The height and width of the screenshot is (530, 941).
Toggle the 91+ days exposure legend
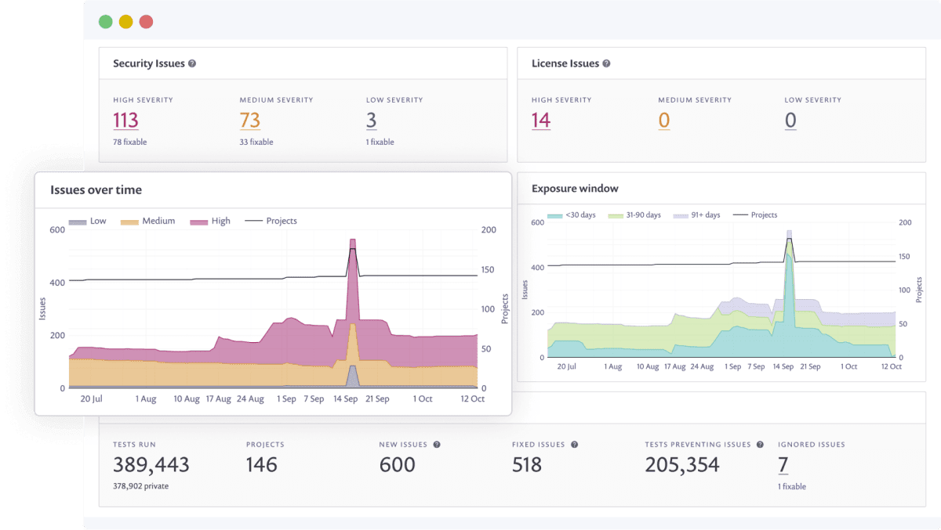696,215
